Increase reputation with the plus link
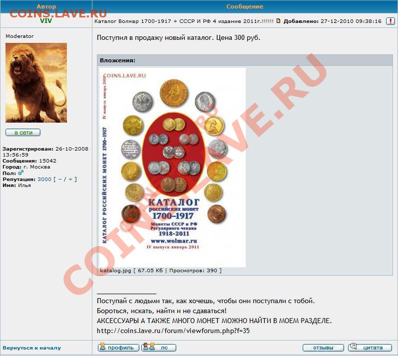Viewport: 398px width, 356px height. coord(70,179)
